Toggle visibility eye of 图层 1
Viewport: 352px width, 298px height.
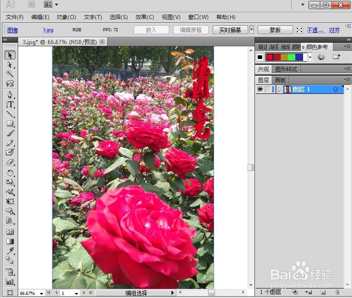point(260,89)
